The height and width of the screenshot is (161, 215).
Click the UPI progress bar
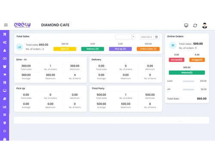(188, 90)
